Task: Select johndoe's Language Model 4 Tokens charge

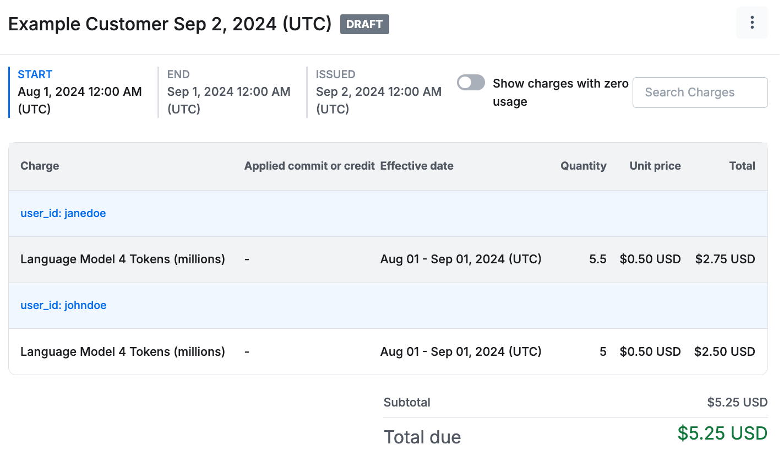Action: click(123, 351)
